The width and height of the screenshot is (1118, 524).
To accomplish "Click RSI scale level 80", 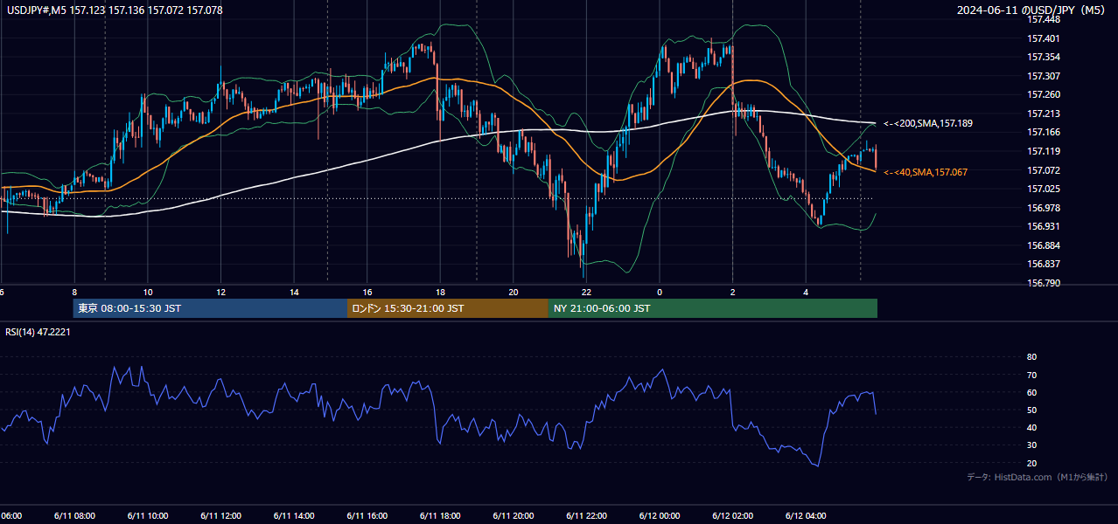I will [1031, 357].
